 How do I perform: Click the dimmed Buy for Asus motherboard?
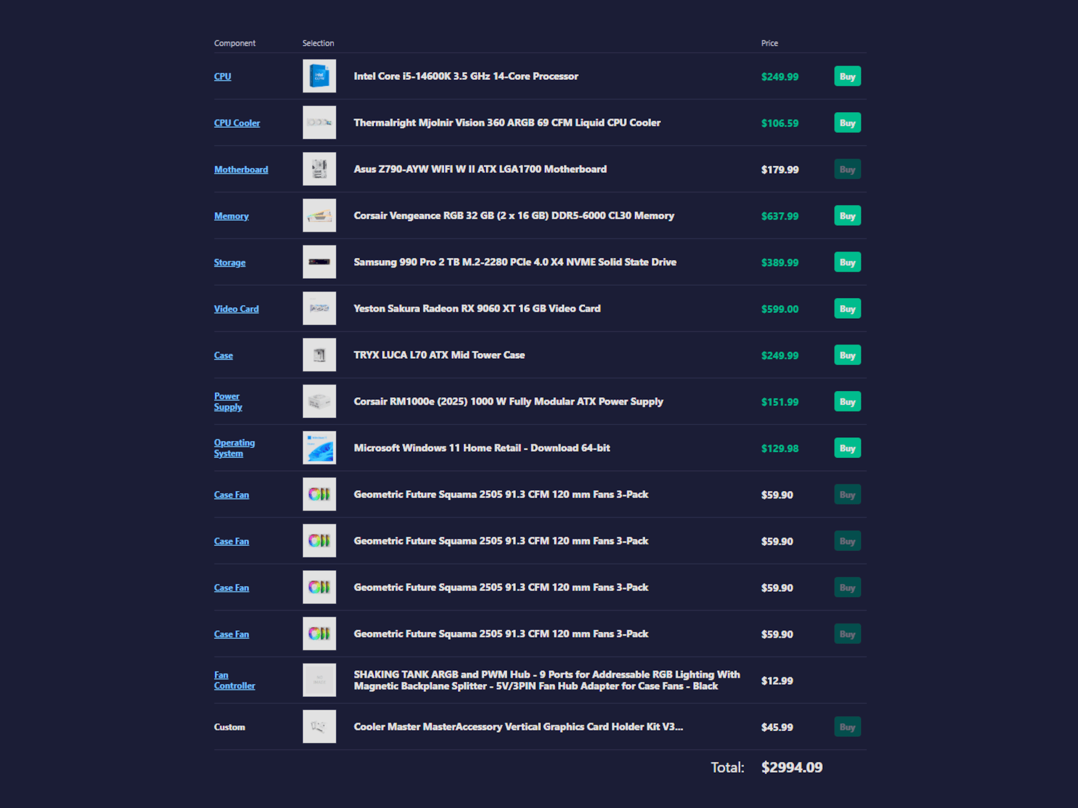click(x=847, y=169)
